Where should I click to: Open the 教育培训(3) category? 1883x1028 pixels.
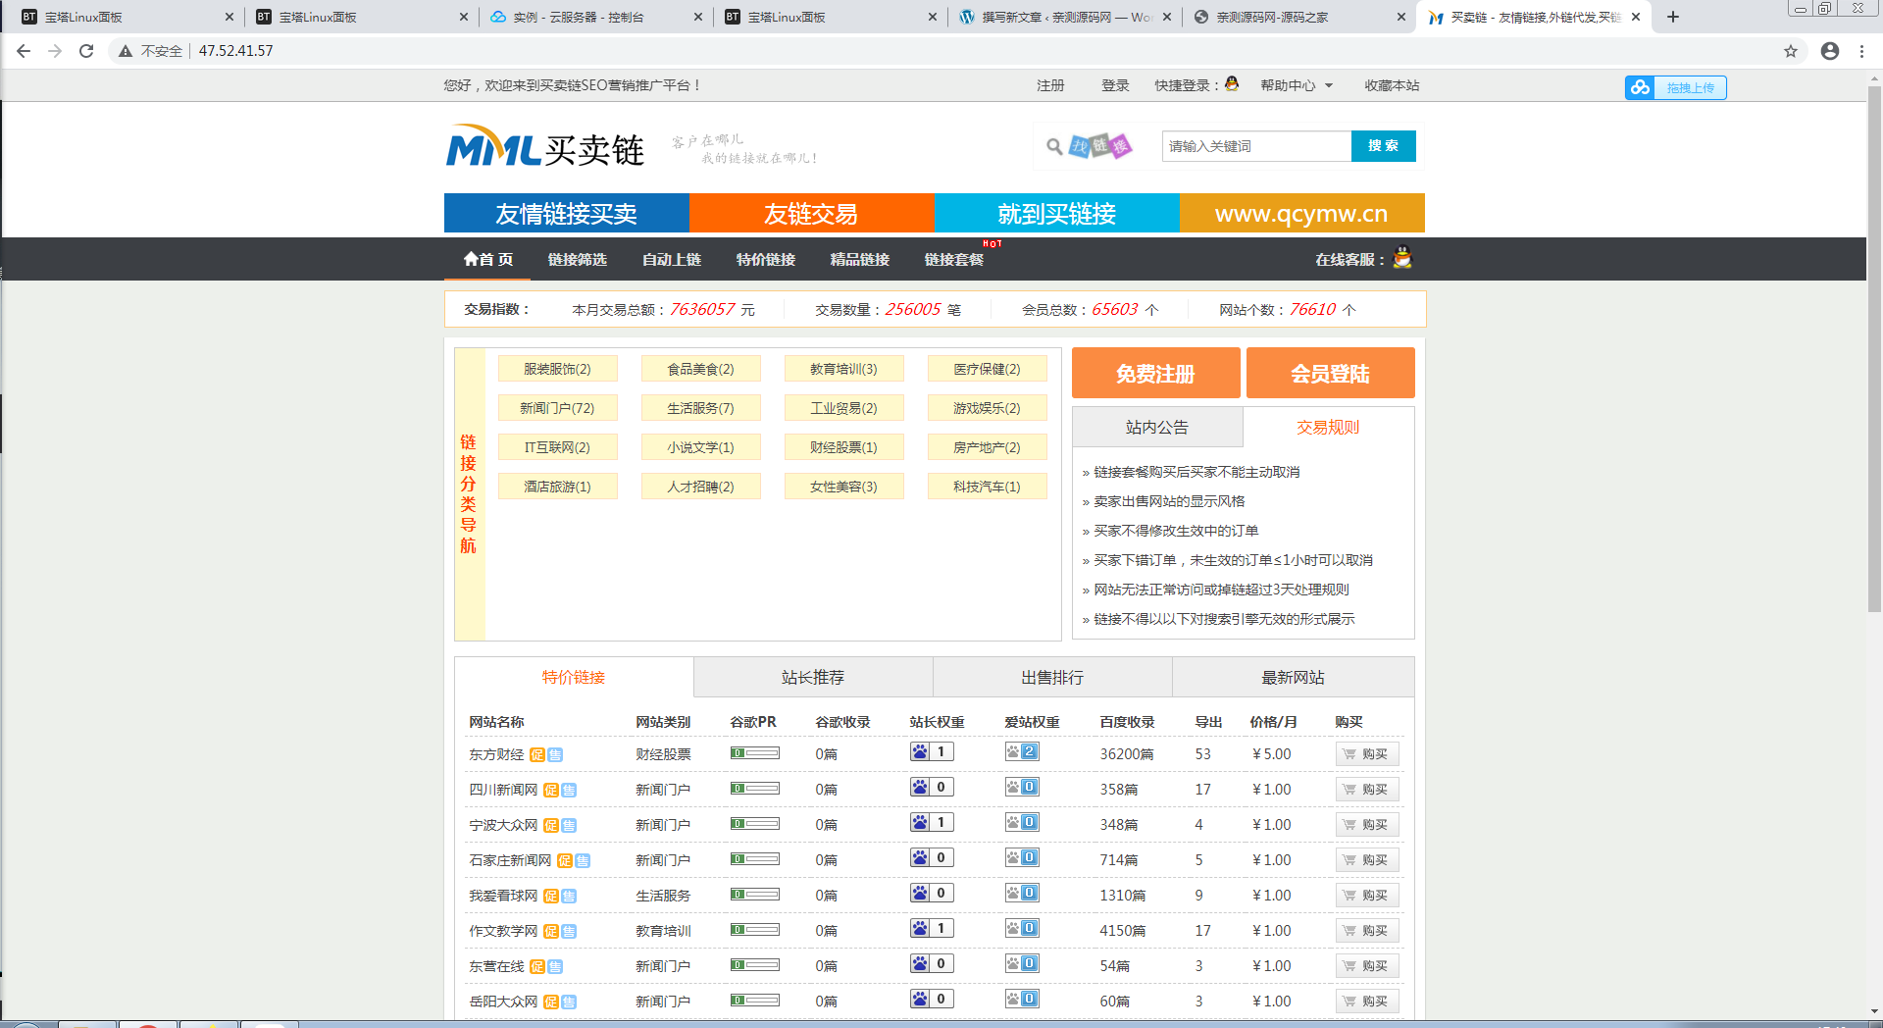click(x=843, y=369)
